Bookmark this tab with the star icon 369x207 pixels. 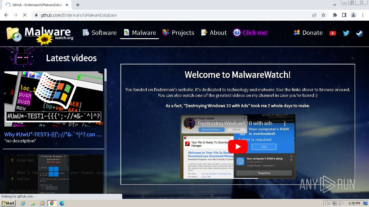[x=323, y=15]
